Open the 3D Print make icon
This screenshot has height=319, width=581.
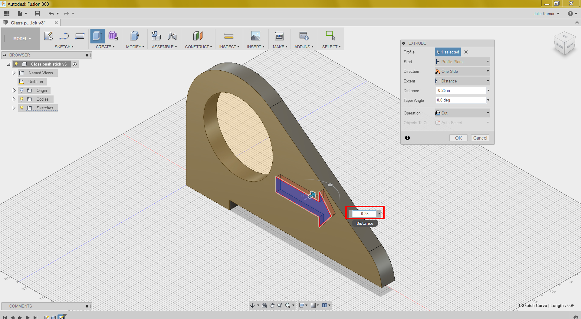coord(279,36)
